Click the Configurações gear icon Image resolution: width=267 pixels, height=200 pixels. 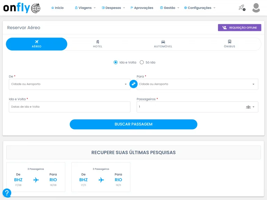185,8
